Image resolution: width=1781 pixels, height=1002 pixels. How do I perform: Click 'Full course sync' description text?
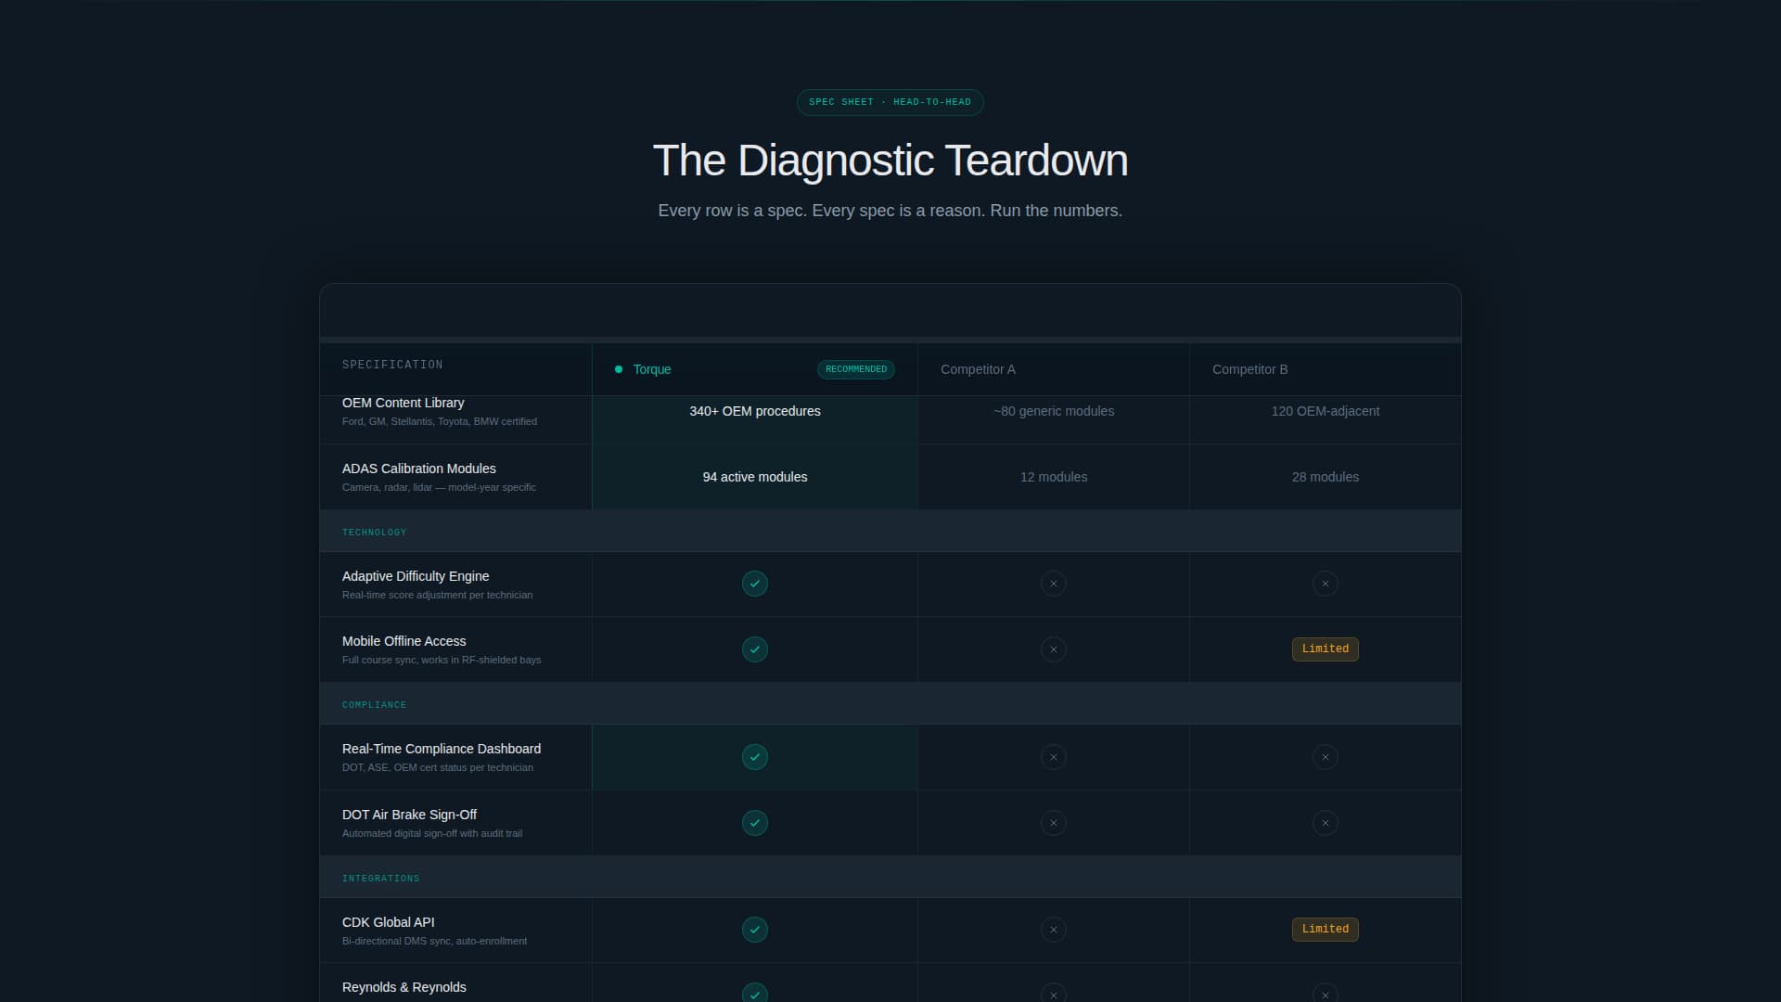point(442,660)
